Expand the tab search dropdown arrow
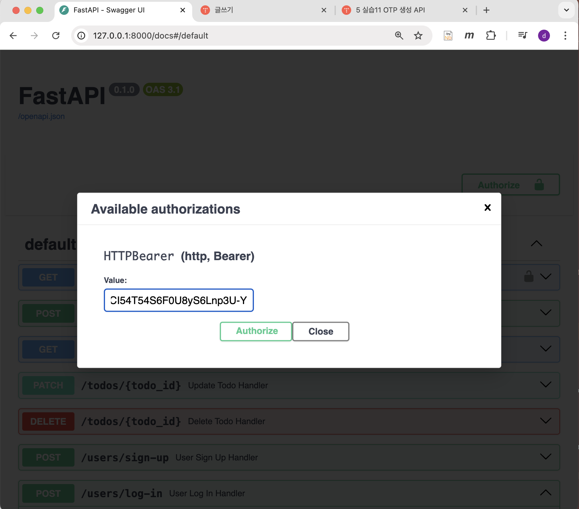Image resolution: width=579 pixels, height=509 pixels. click(x=566, y=10)
